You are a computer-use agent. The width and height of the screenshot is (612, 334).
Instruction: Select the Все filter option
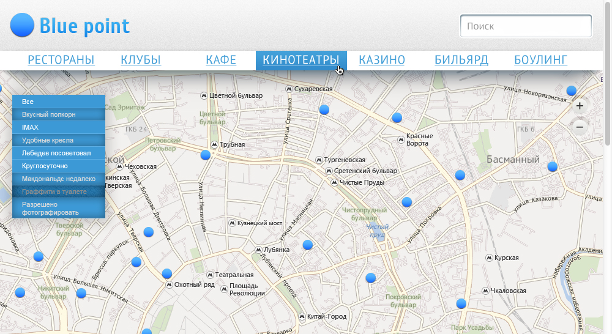(x=59, y=102)
